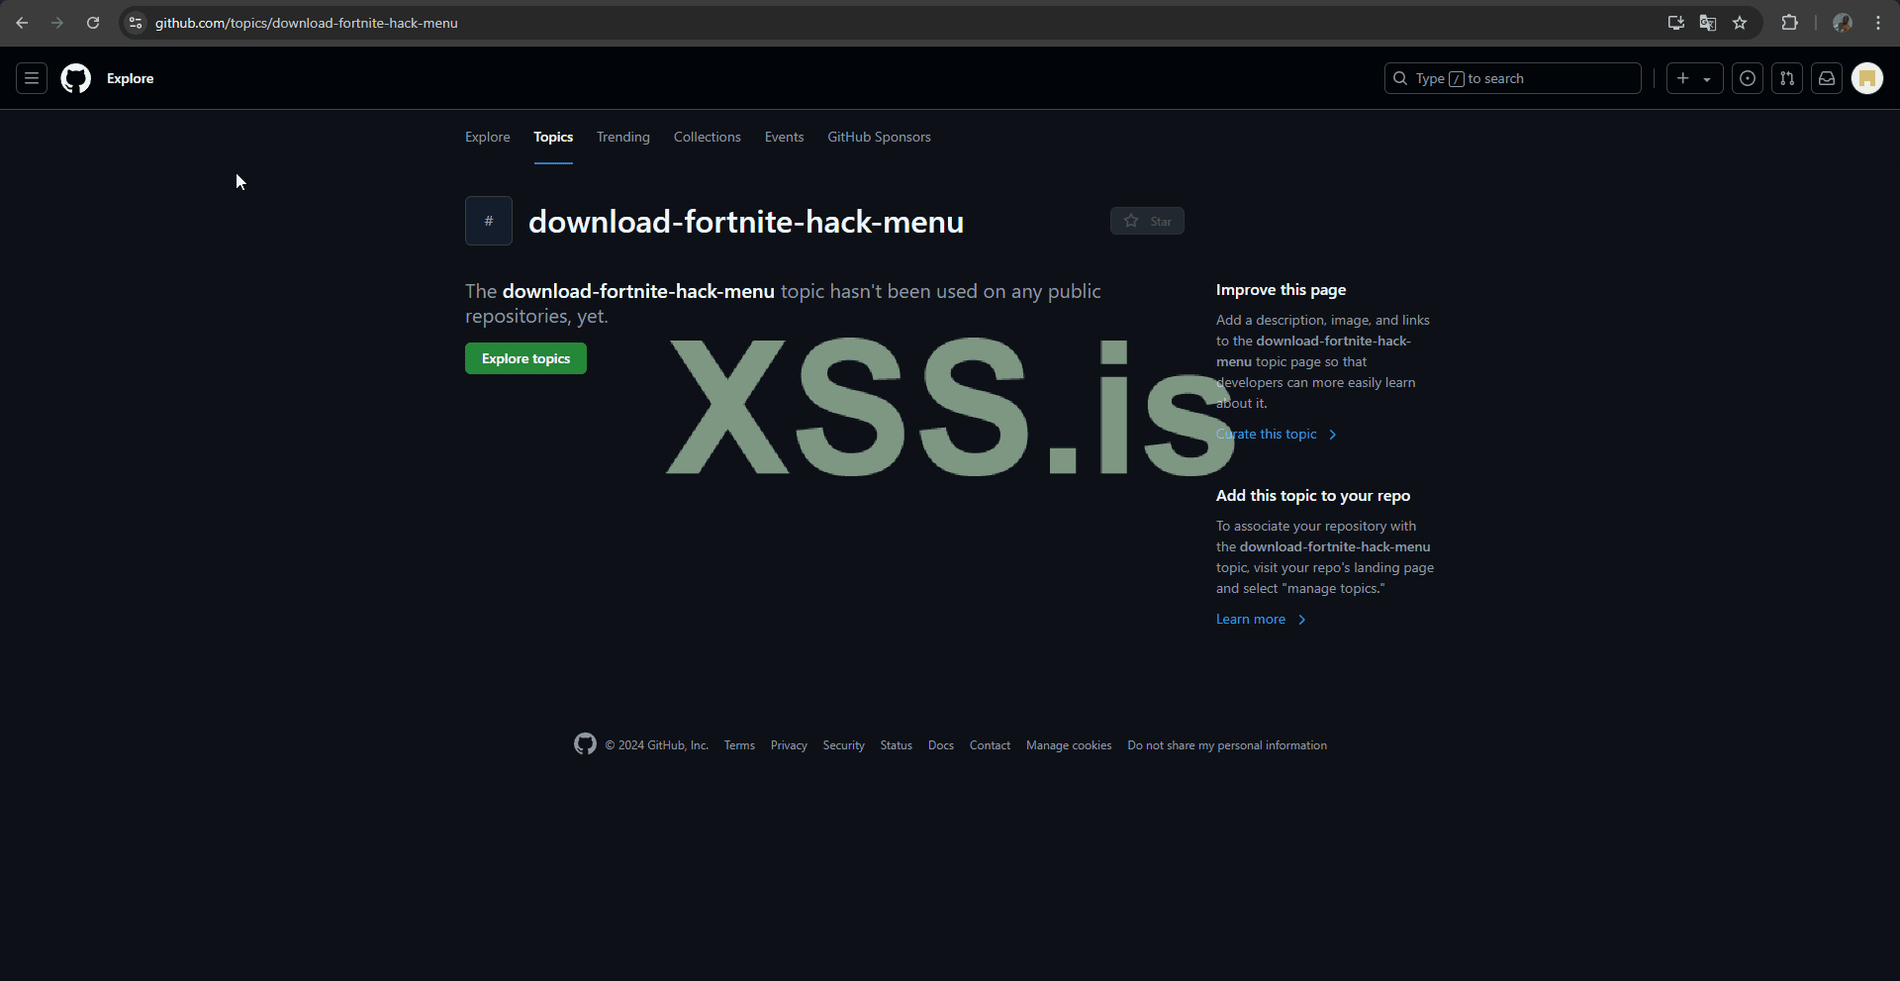The width and height of the screenshot is (1900, 981).
Task: Open the Learn more link
Action: pos(1251,620)
